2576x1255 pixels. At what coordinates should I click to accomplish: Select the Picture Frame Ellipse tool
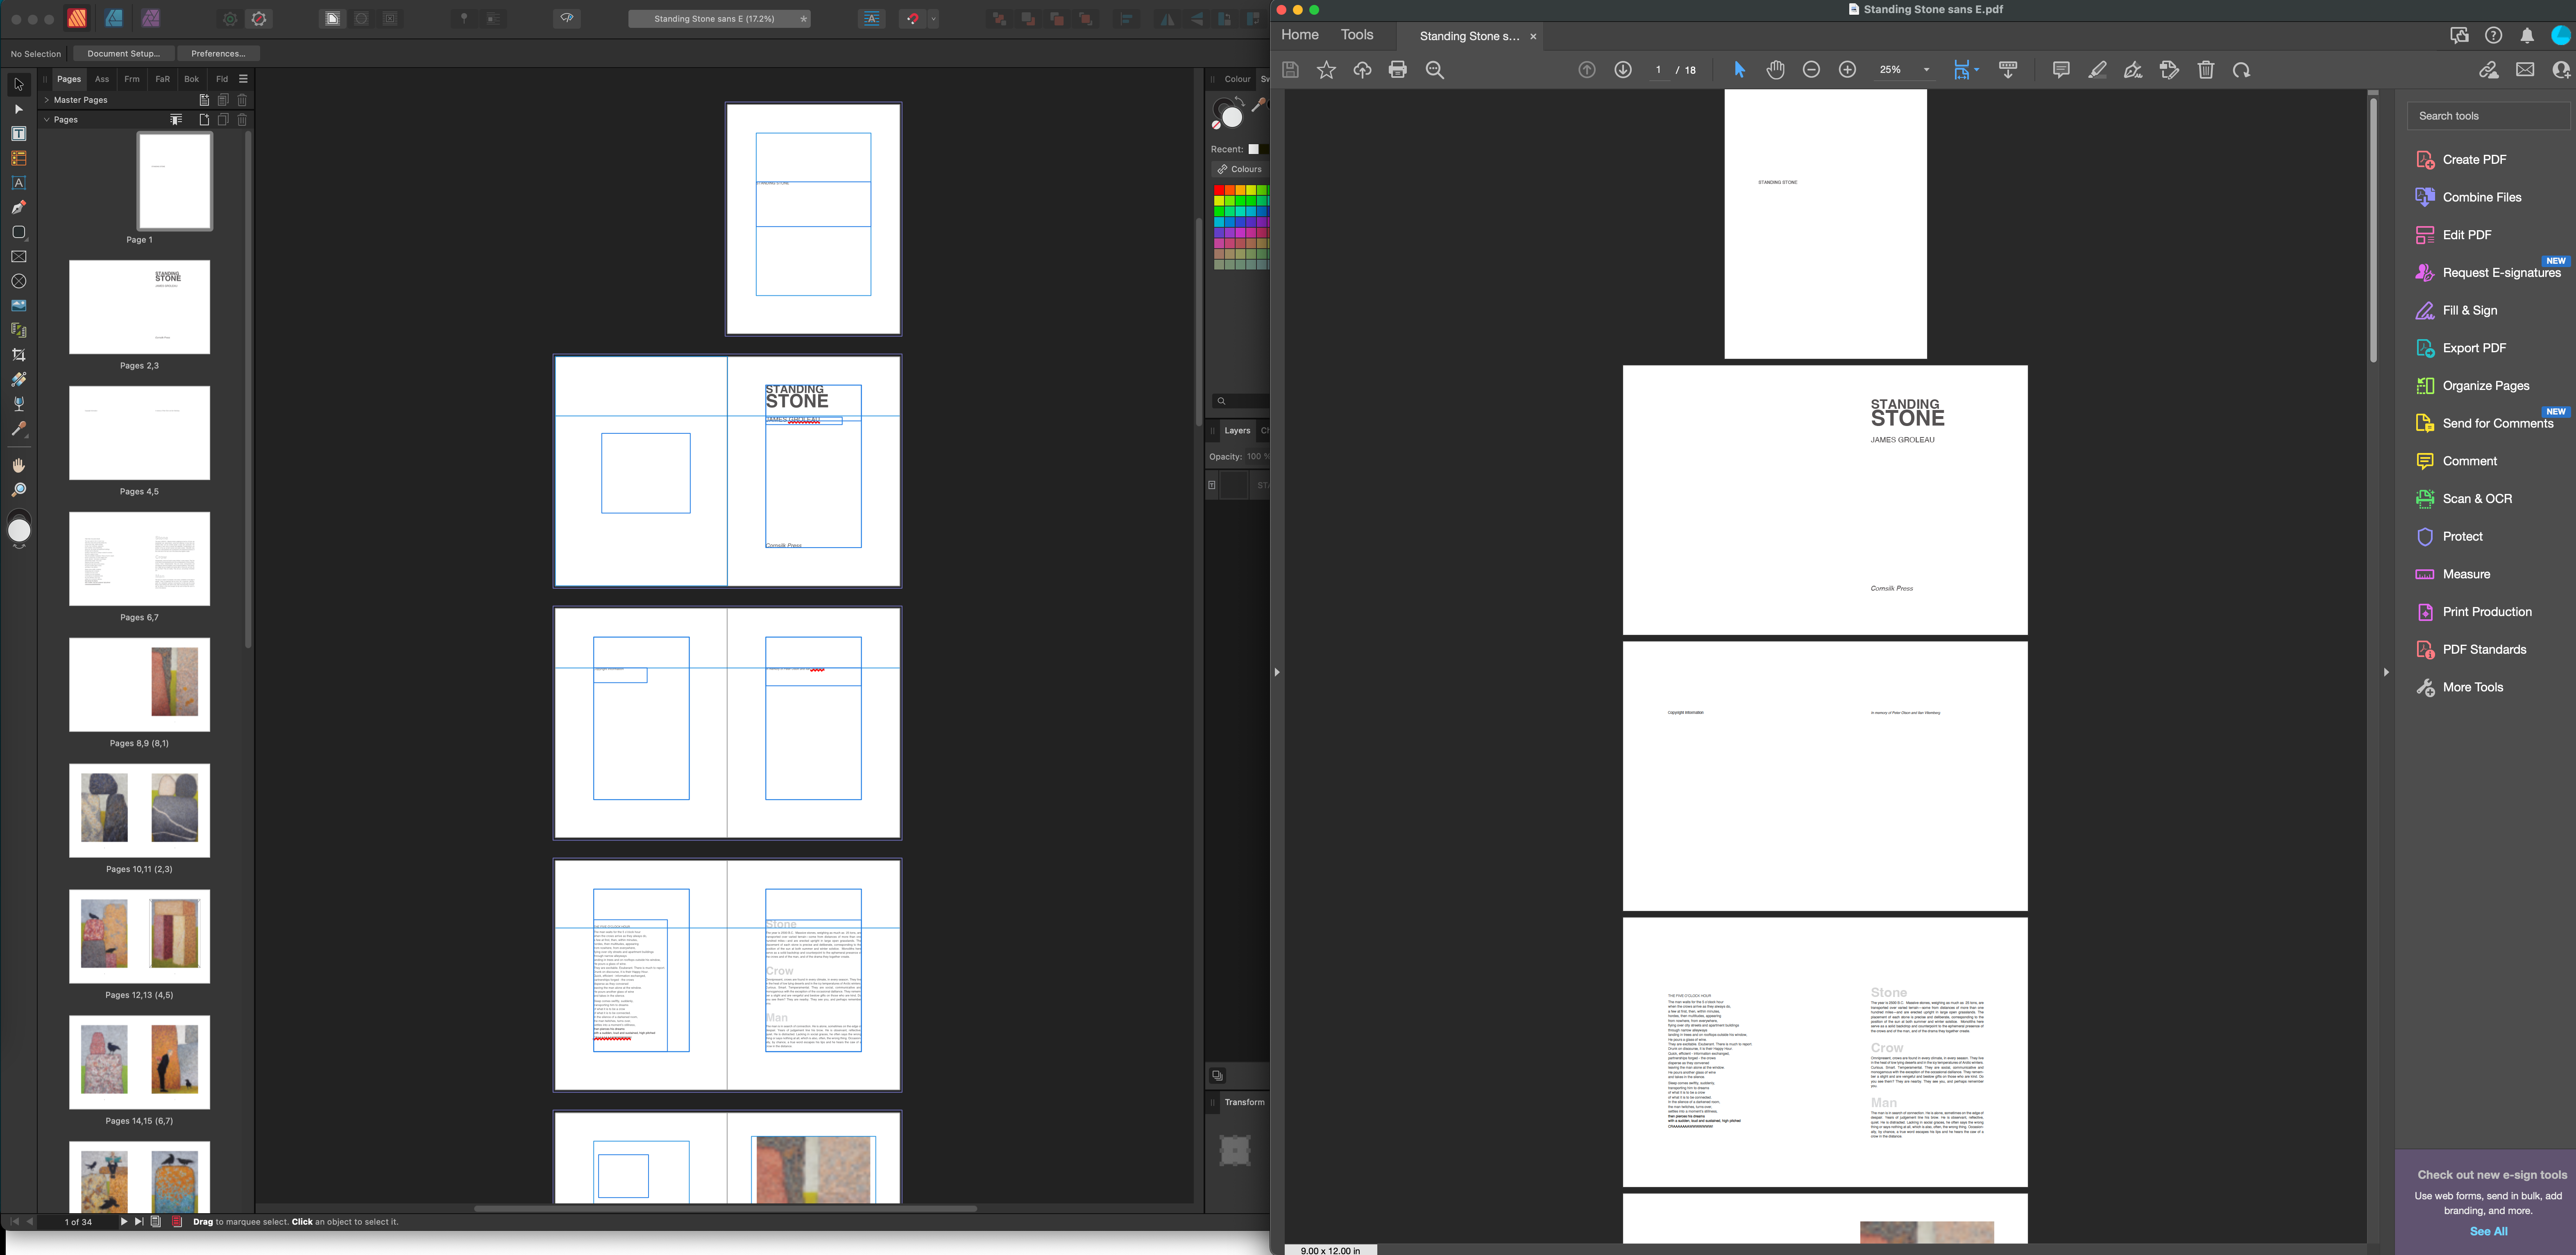click(18, 281)
